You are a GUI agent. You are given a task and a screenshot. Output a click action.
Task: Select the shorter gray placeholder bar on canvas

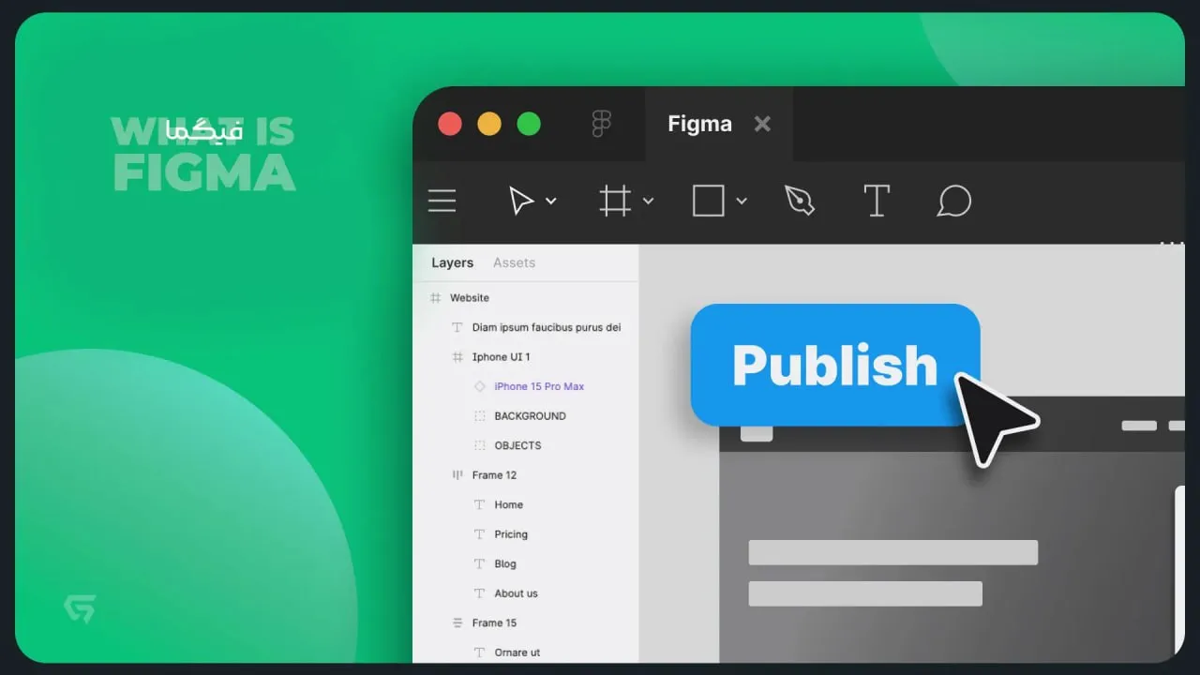865,593
